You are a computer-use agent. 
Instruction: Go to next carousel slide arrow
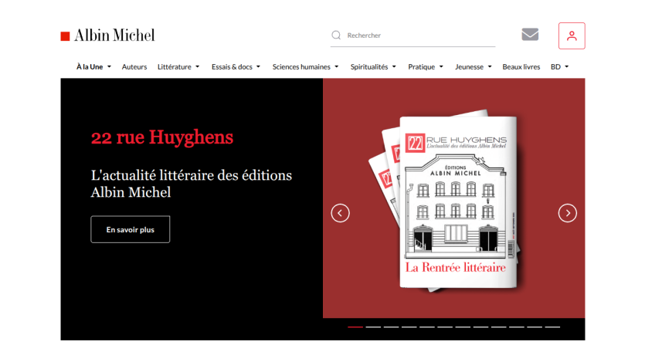coord(567,213)
